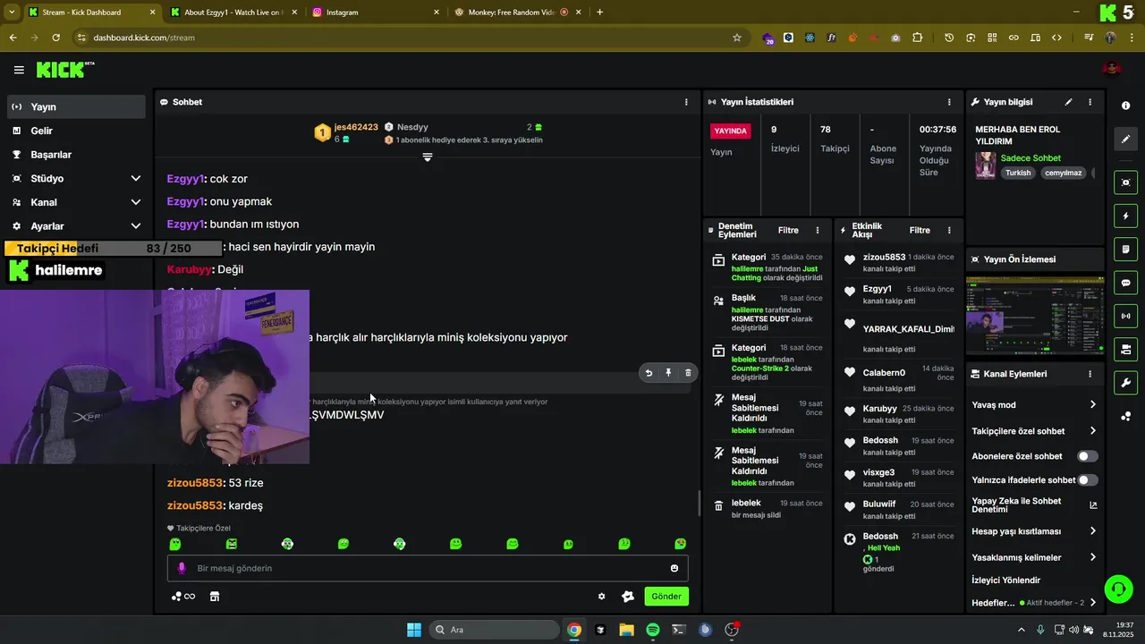Open Takipçilere özel sohbet options
1145x644 pixels.
(x=1034, y=431)
